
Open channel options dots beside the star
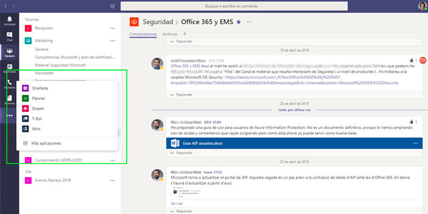click(249, 22)
